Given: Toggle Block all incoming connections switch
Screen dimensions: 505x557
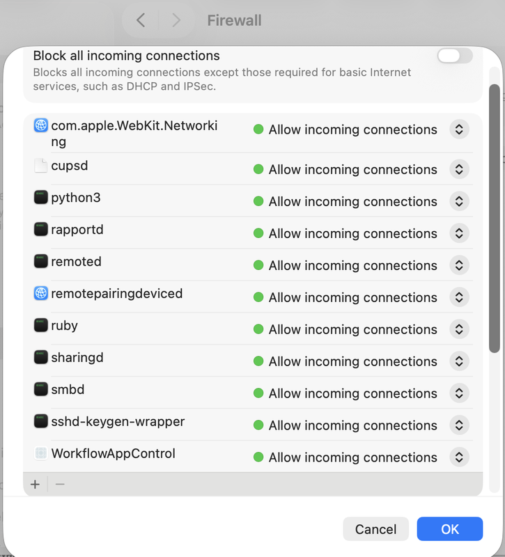Looking at the screenshot, I should pyautogui.click(x=455, y=56).
